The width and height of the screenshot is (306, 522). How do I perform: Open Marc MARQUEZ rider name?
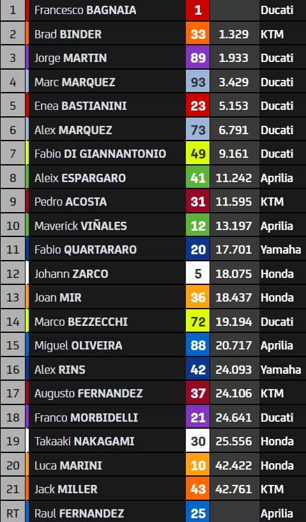[75, 82]
